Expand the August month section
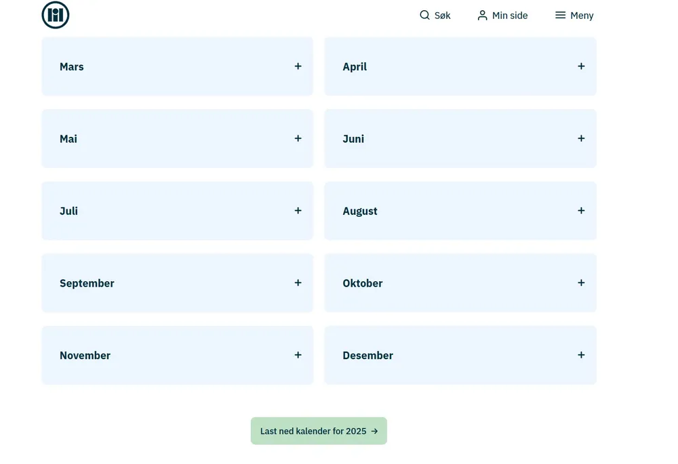678x464 pixels. (x=460, y=211)
